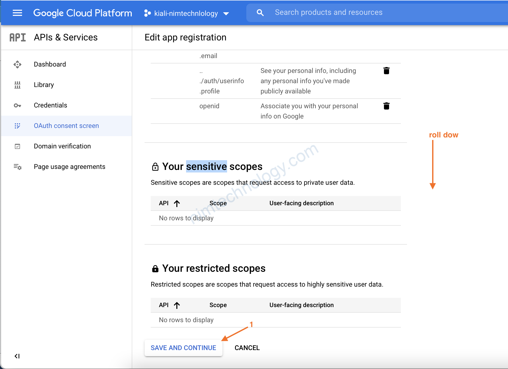
Task: Click the Your sensitive scopes heading
Action: point(212,167)
